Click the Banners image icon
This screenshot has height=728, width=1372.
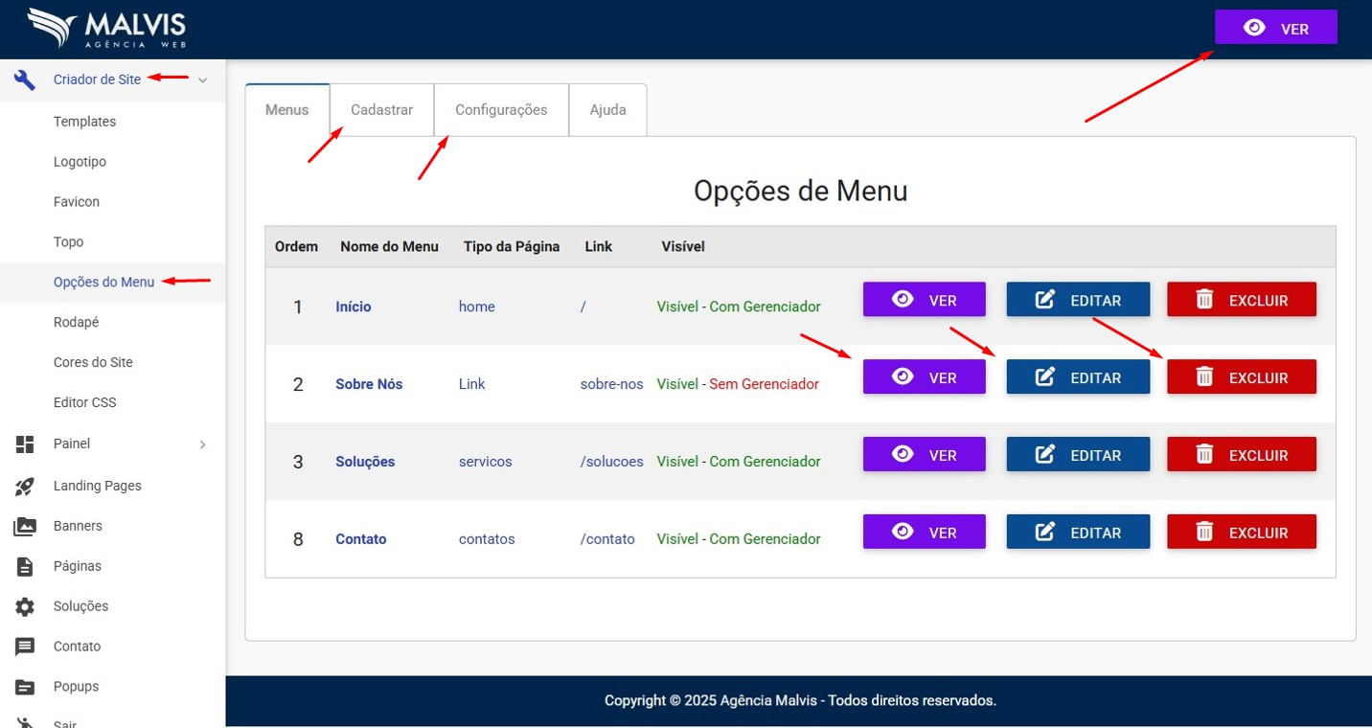[25, 526]
